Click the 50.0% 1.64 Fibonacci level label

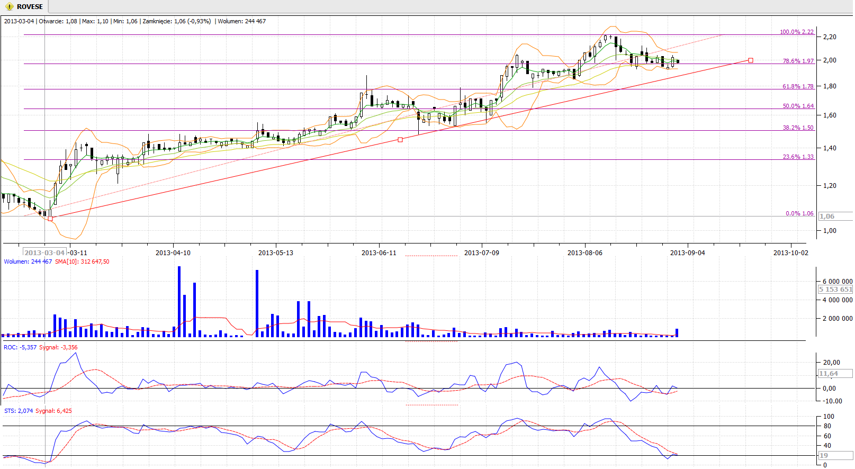pos(798,106)
